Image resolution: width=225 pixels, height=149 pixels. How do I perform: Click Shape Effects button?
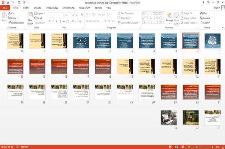coord(189,23)
